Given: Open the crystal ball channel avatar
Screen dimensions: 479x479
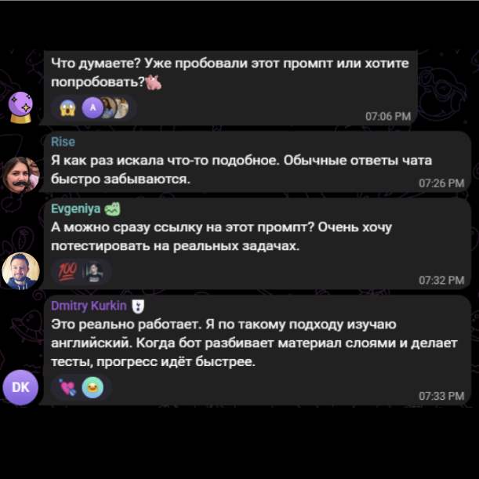Looking at the screenshot, I should pyautogui.click(x=20, y=107).
